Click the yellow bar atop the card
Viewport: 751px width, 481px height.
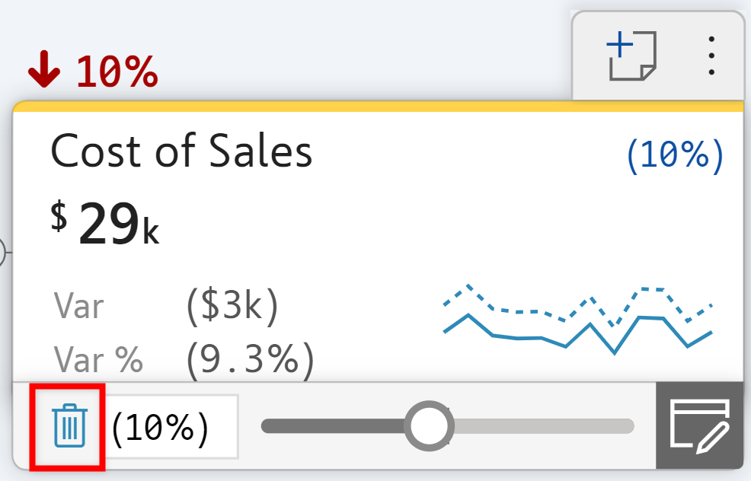[378, 107]
